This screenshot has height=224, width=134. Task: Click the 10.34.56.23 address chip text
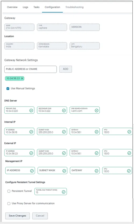click(x=13, y=78)
